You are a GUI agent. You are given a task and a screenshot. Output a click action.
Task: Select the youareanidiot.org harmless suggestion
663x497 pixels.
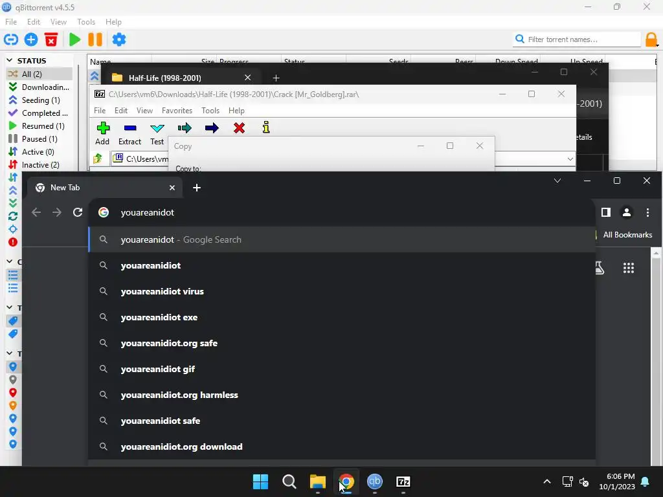342,395
